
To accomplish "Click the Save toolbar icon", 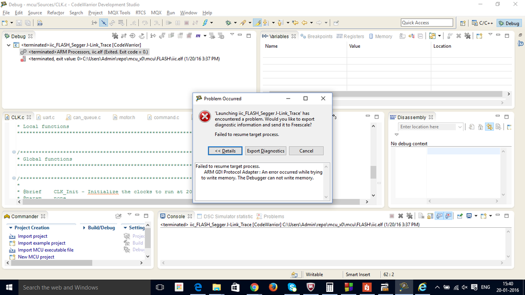I will click(x=19, y=23).
